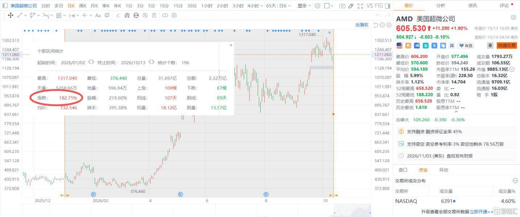Reset chart zoom with circular arrow
Image resolution: width=520 pixels, height=217 pixels.
click(x=376, y=25)
